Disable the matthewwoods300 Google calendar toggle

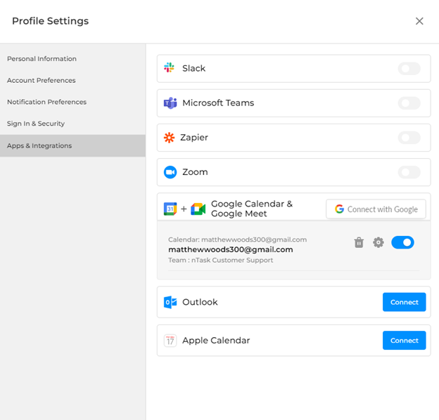[402, 242]
